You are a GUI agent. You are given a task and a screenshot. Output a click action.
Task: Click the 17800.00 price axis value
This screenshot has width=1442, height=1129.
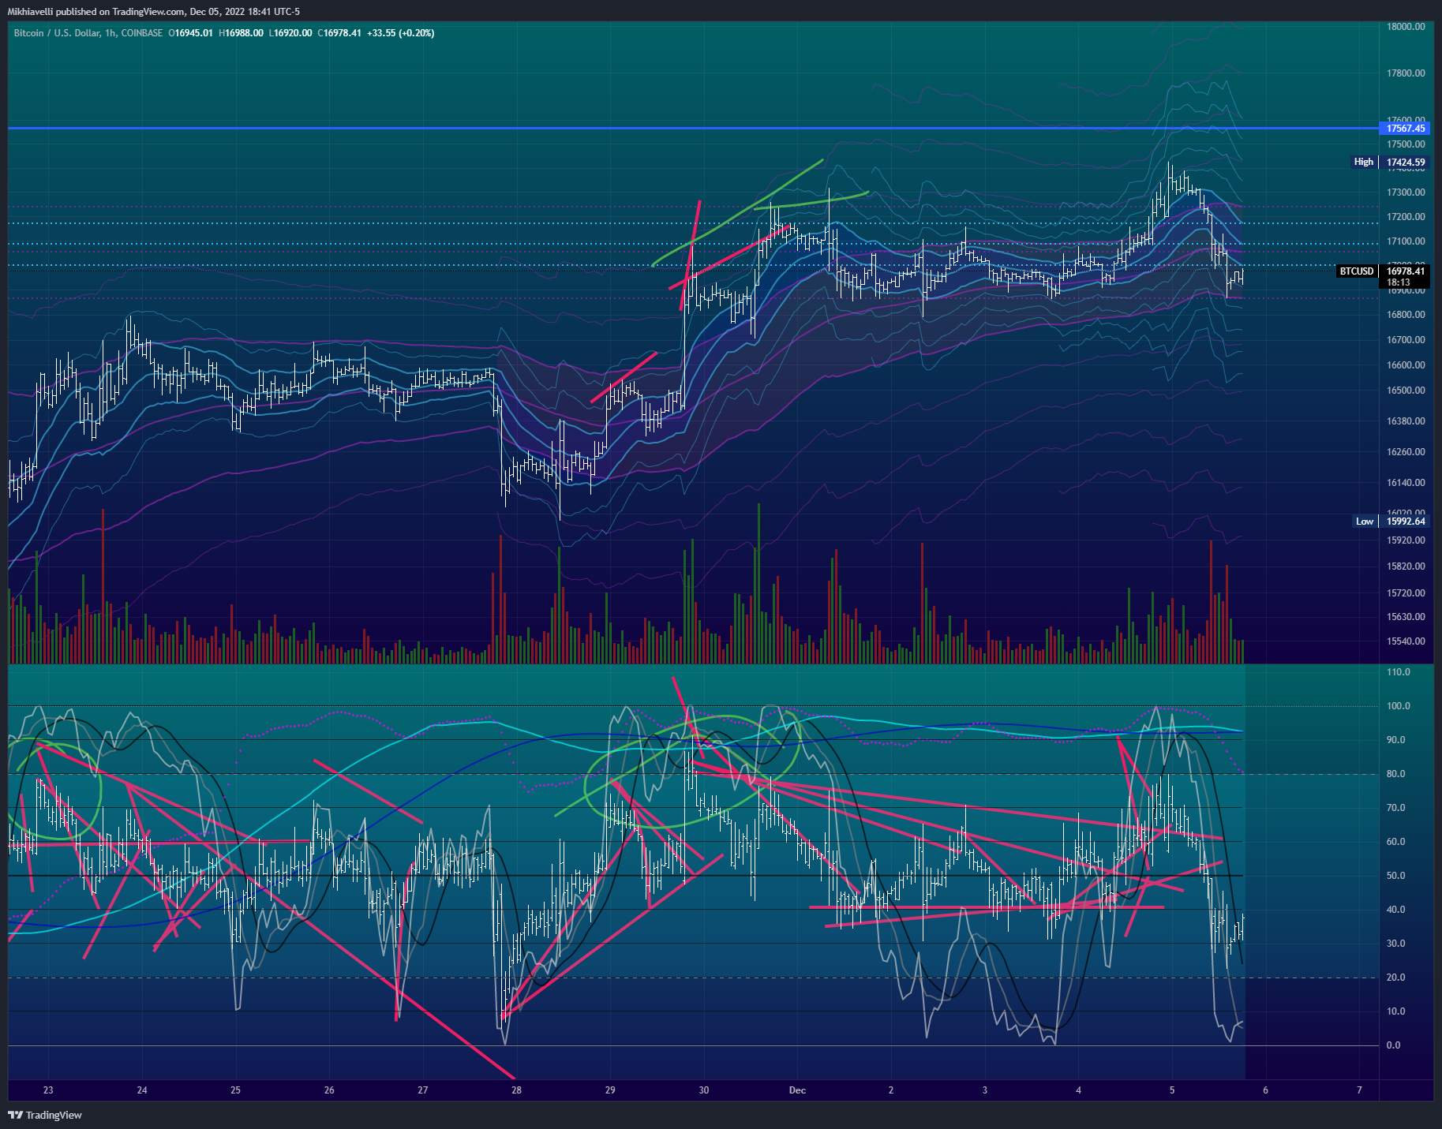click(1406, 73)
